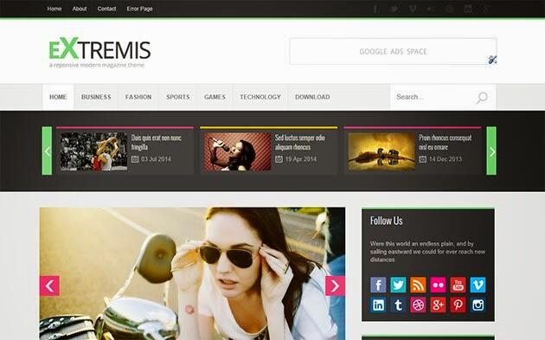Click calendar icon beside 14 Dec 2013

(x=423, y=159)
